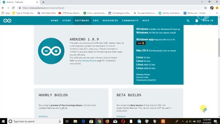Click the ARDUINO 1.8.9 heading

(x=84, y=39)
